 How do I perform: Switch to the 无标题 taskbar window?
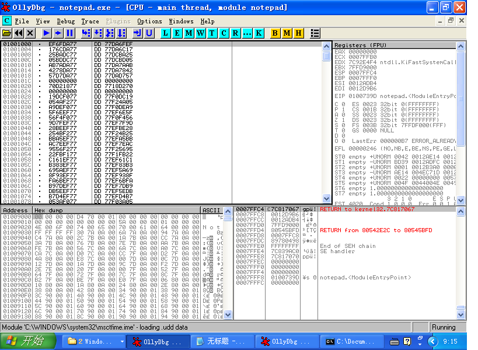tap(222, 341)
